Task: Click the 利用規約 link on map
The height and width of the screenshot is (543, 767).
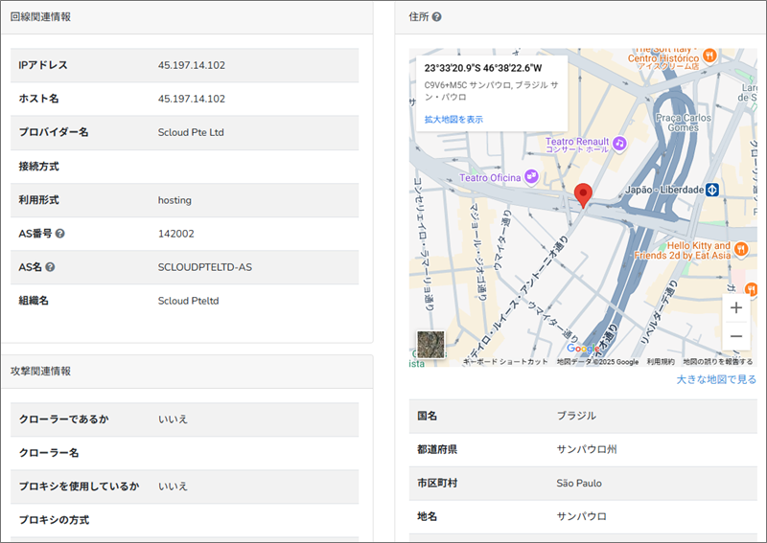Action: pyautogui.click(x=661, y=362)
